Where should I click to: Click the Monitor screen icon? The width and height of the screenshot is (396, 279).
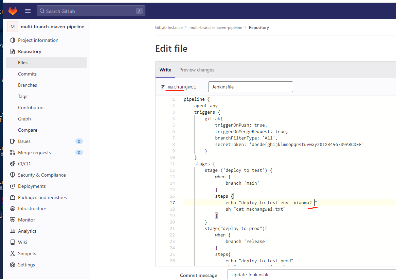pos(12,220)
